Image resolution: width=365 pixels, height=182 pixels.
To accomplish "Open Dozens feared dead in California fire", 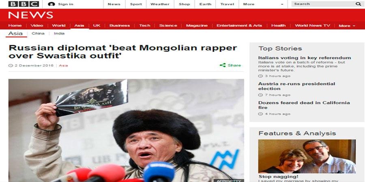I will (x=304, y=105).
